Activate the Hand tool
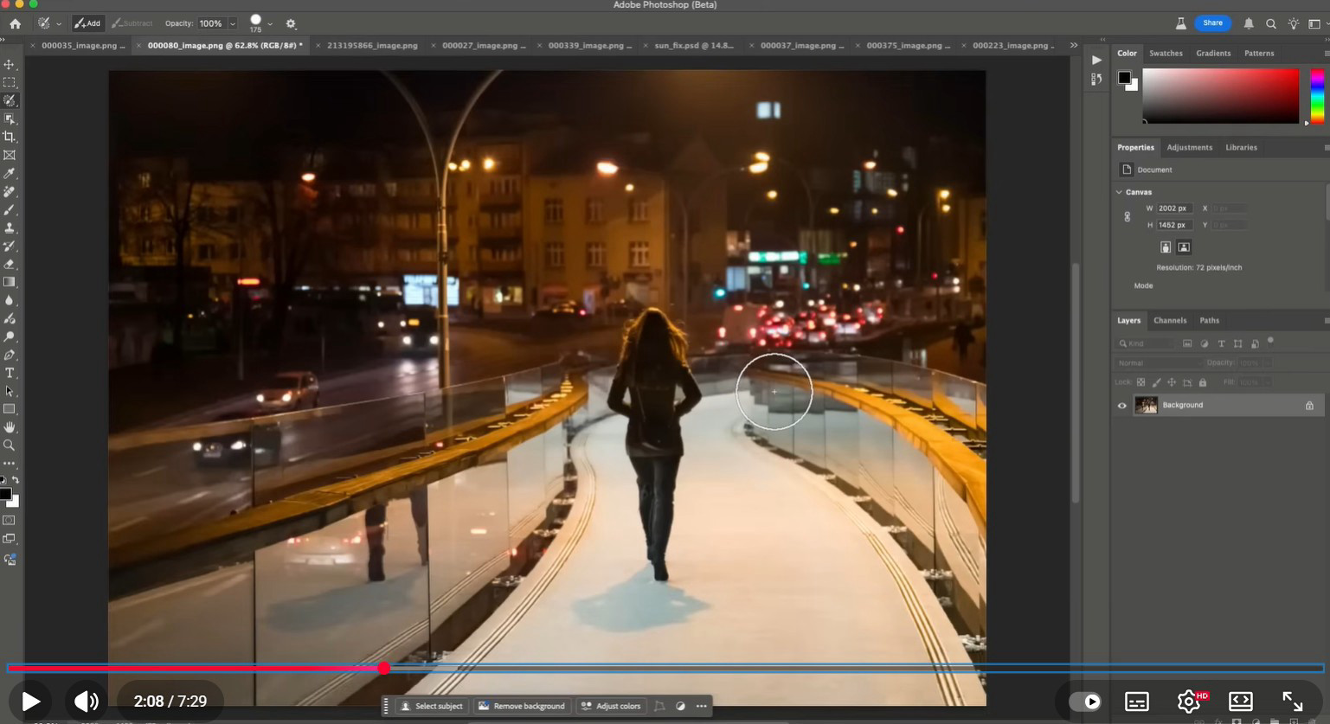 pyautogui.click(x=10, y=427)
